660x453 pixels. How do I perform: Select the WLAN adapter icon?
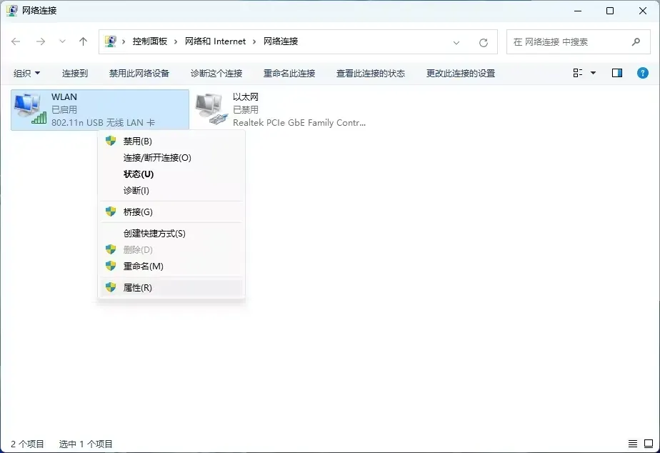tap(30, 109)
